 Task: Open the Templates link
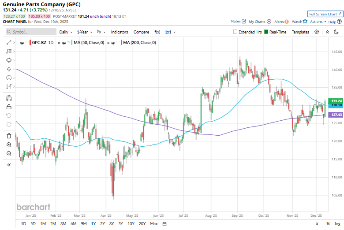pyautogui.click(x=300, y=32)
